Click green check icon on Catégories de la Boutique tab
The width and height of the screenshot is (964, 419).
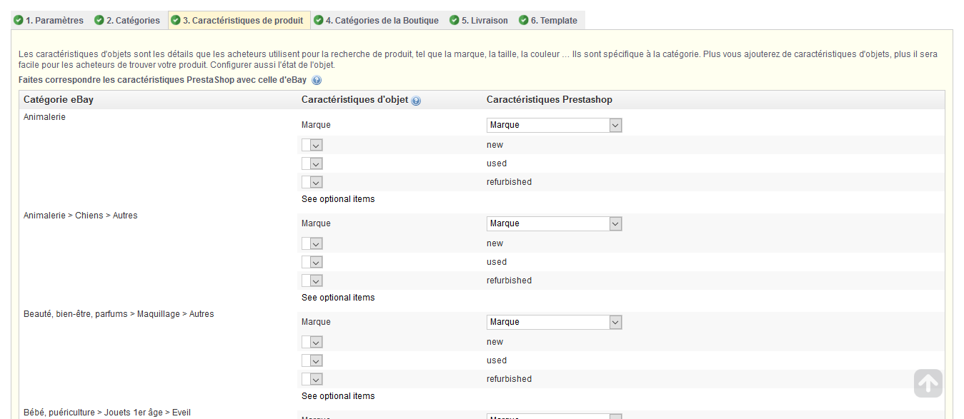(319, 21)
